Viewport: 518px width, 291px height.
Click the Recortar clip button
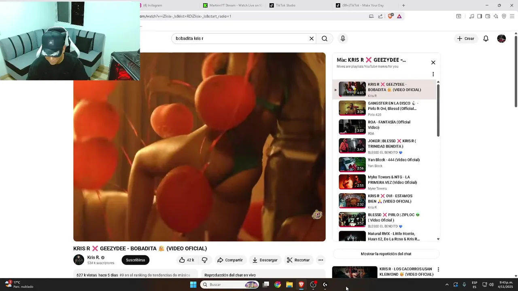[x=298, y=260]
